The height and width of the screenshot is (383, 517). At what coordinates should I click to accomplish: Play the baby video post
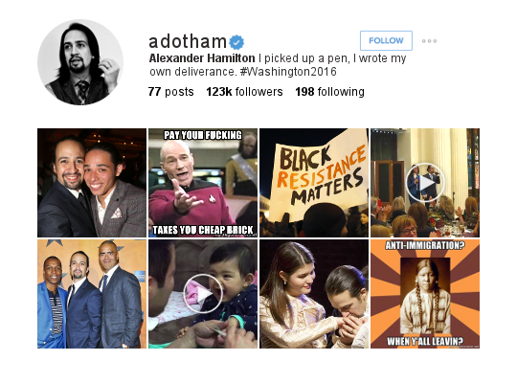pyautogui.click(x=203, y=294)
